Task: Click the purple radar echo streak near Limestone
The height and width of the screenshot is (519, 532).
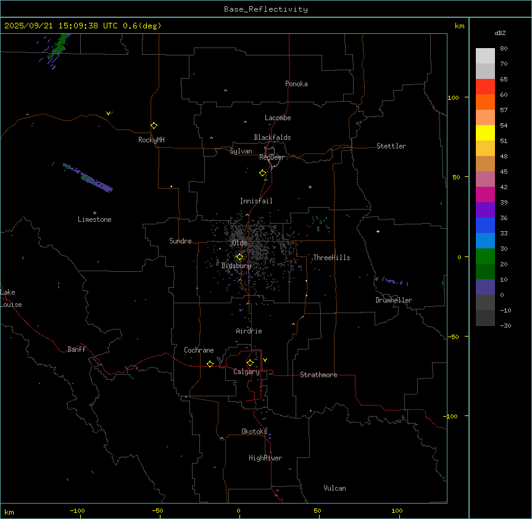Action: [x=88, y=178]
